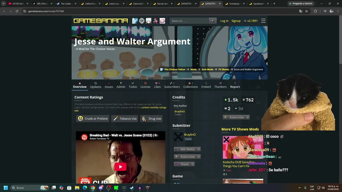This screenshot has height=192, width=342.
Task: Open the Admin tab
Action: coord(121,85)
